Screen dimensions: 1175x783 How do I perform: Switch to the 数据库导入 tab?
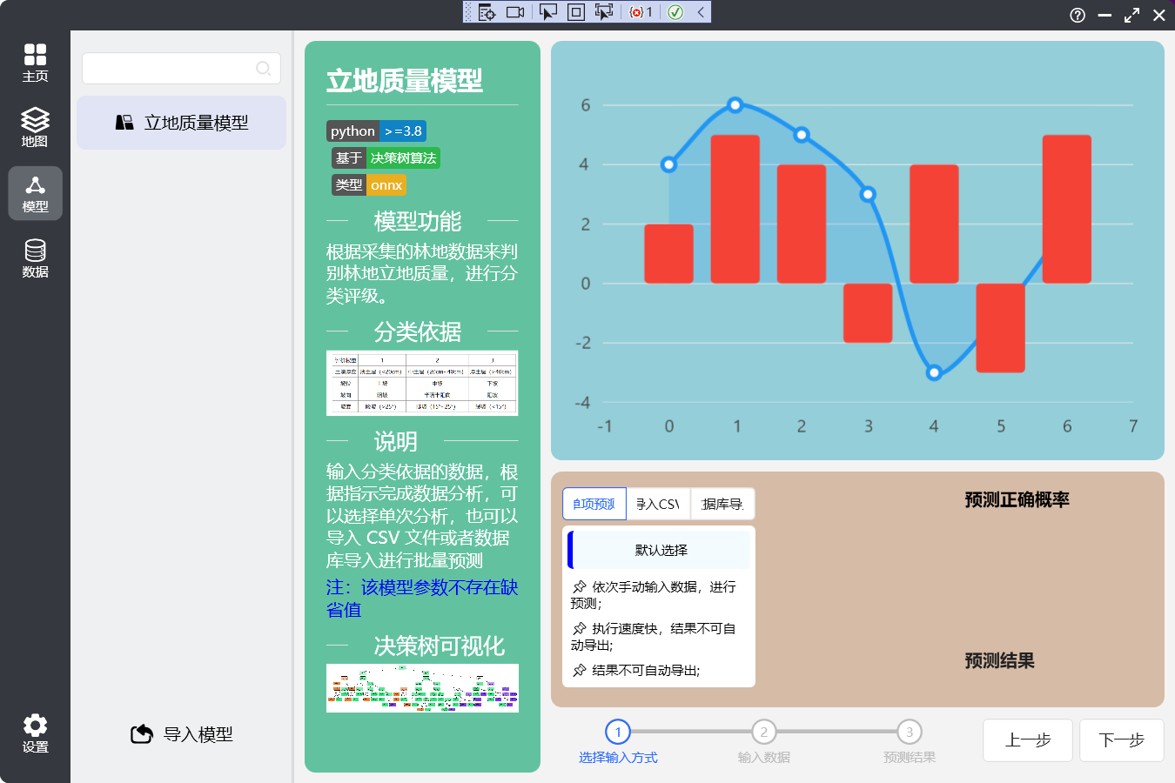click(722, 504)
